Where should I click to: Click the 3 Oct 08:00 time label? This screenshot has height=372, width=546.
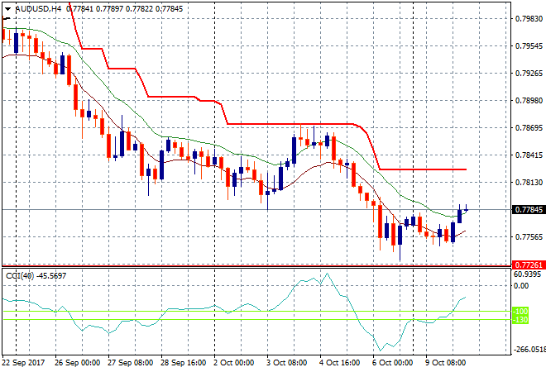point(286,363)
